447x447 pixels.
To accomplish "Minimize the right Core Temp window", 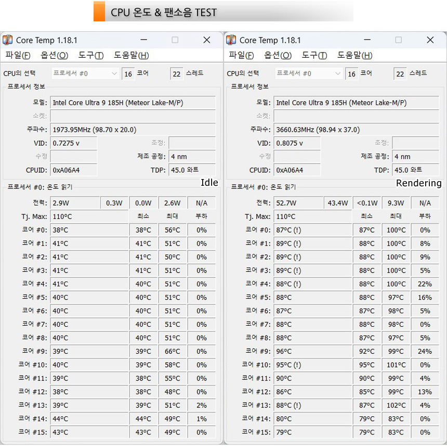I will click(367, 40).
